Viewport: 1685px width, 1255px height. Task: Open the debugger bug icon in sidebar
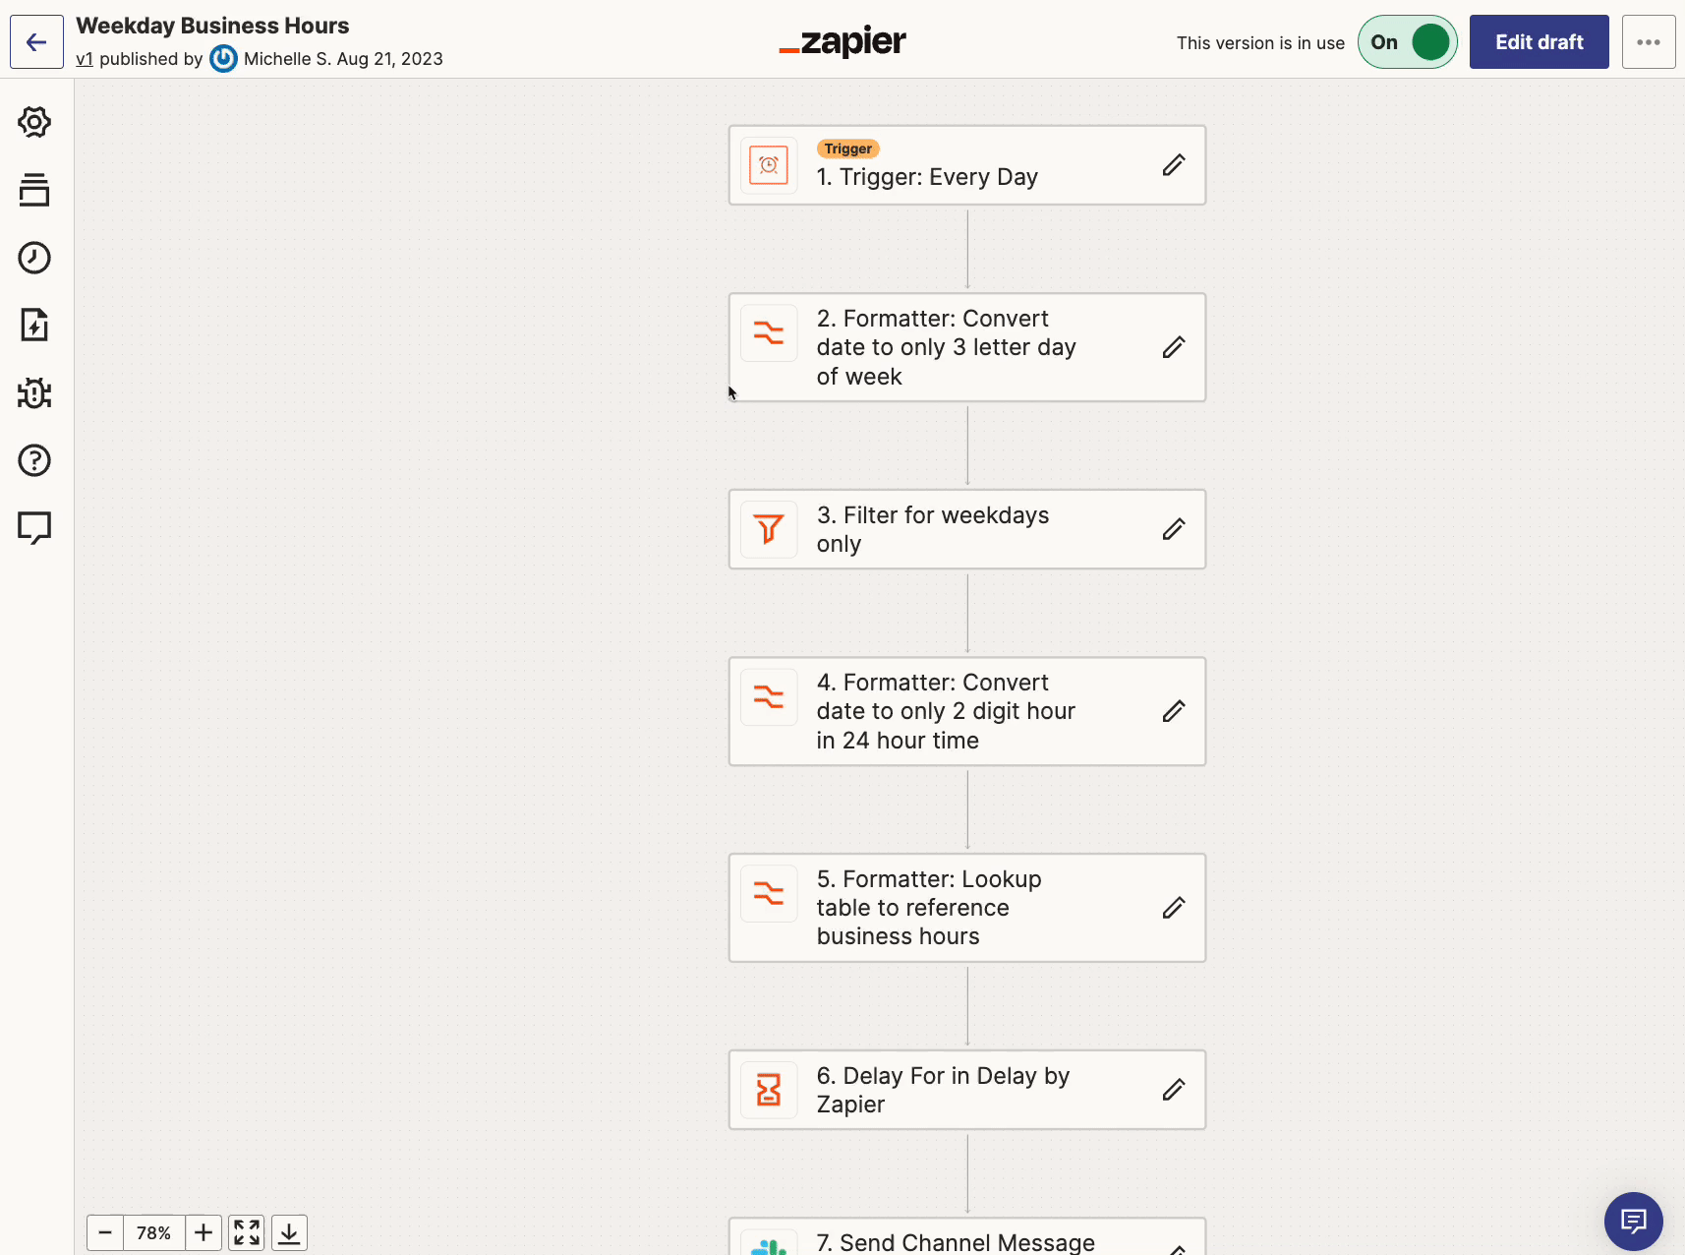pyautogui.click(x=34, y=392)
